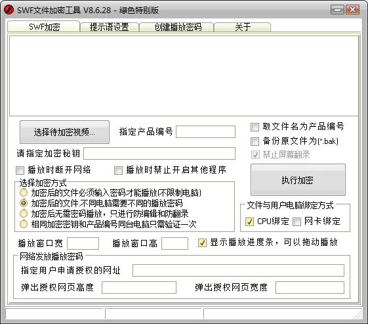This screenshot has height=324, width=368.
Task: Toggle 显示播放进度条 checkbox
Action: point(202,243)
